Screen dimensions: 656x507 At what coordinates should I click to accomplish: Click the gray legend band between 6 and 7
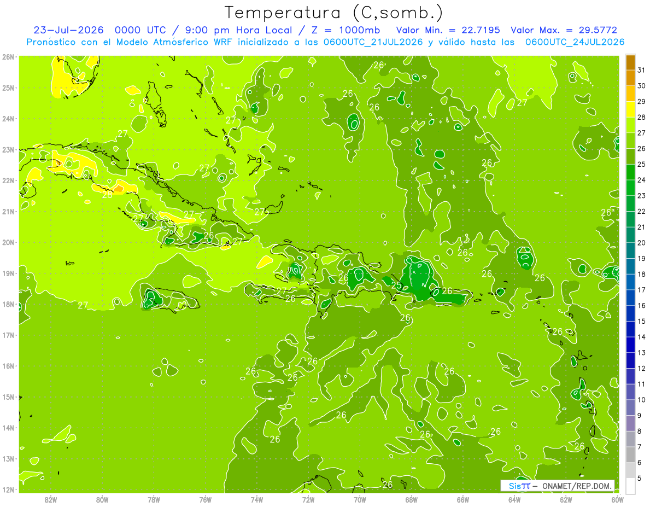[x=630, y=454]
